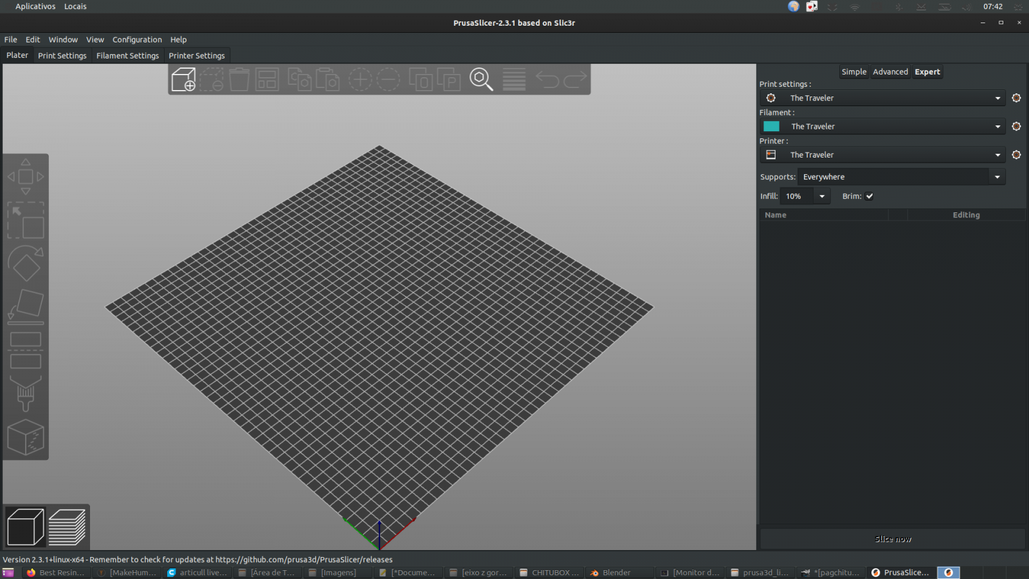1029x579 pixels.
Task: Open Supports Everywhere dropdown
Action: (x=902, y=177)
